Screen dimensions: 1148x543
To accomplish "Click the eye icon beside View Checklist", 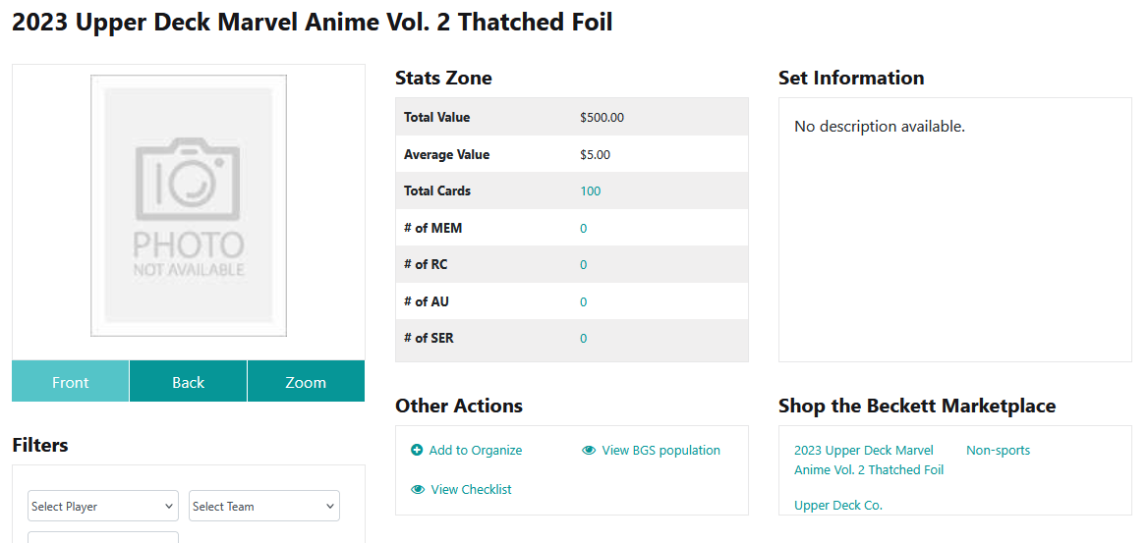I will click(x=418, y=490).
